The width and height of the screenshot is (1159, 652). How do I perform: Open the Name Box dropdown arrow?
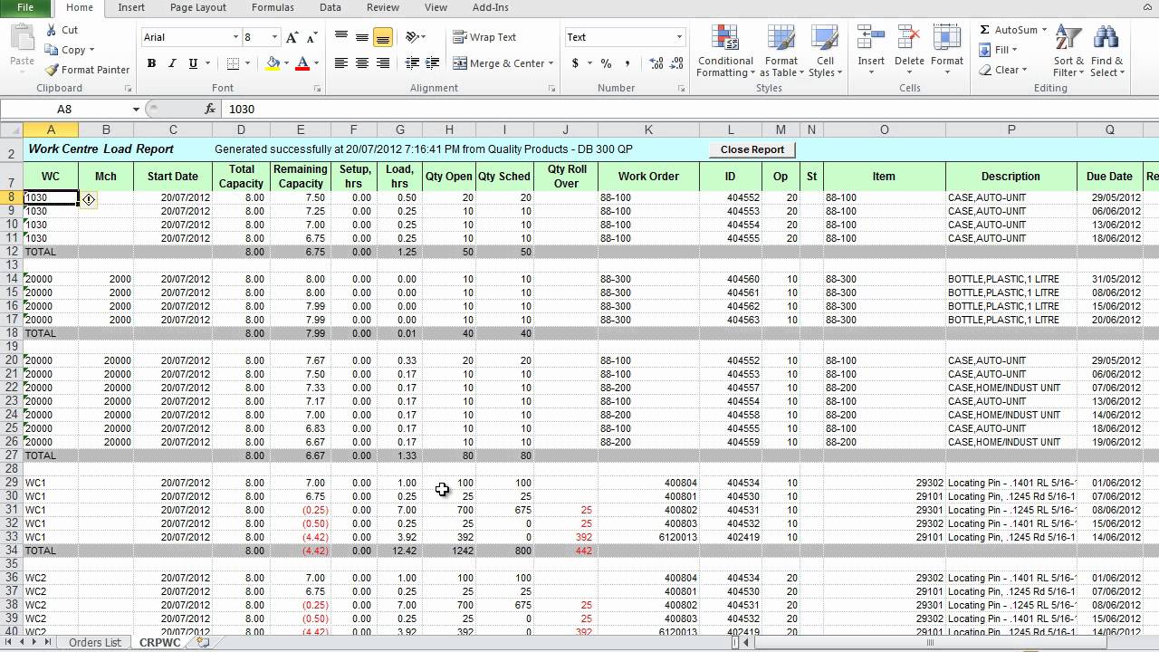[x=137, y=109]
